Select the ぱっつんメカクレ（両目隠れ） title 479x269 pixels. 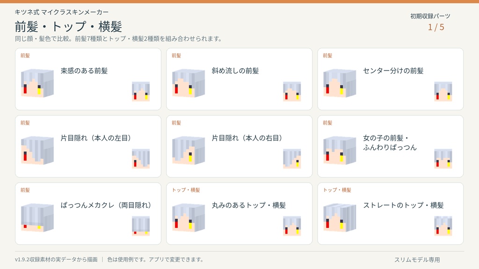point(107,205)
